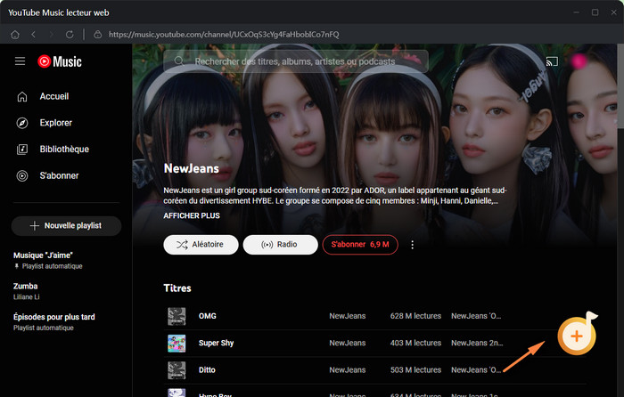The image size is (624, 397).
Task: Click the orange add music floating button
Action: pos(576,336)
